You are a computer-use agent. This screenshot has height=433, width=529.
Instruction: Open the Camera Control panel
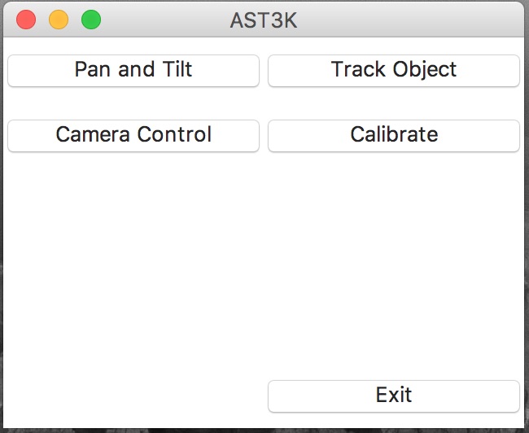coord(133,135)
